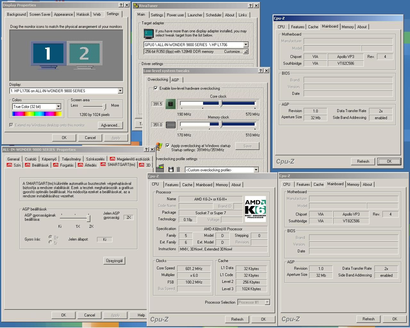Click the 256-bit R350 adapter description text
The image size is (410, 328).
point(179,52)
